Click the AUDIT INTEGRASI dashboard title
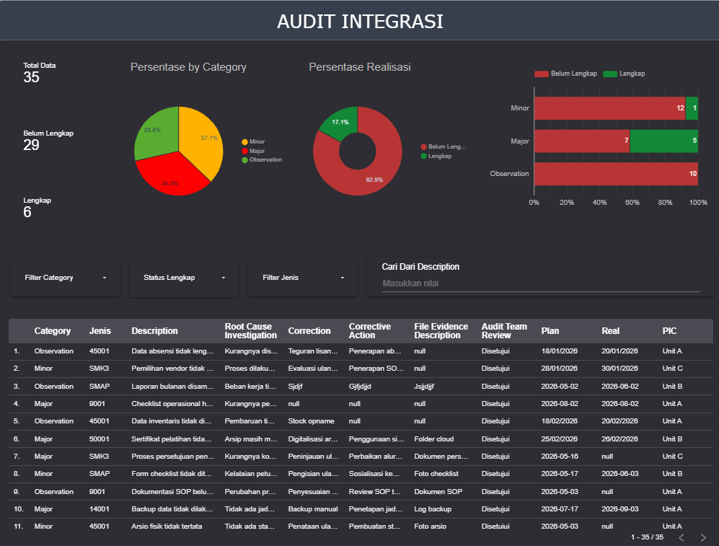 (360, 22)
